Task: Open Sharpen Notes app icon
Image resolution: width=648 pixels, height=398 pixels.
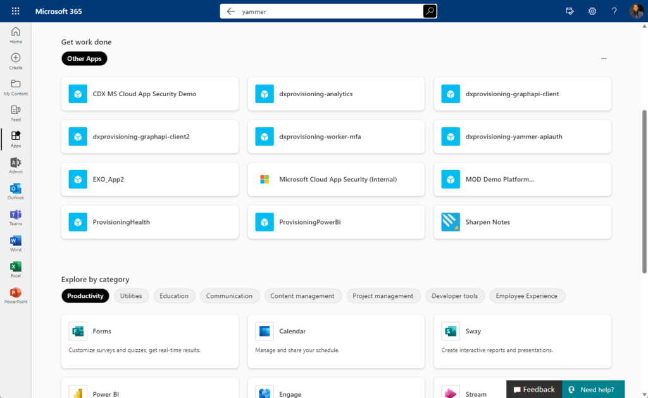Action: (451, 222)
